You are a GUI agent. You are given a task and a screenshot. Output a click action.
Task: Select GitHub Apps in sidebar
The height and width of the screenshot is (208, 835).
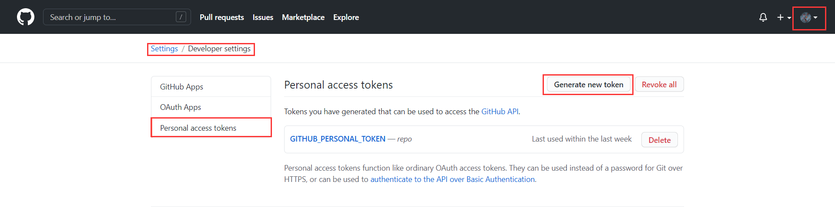(181, 87)
